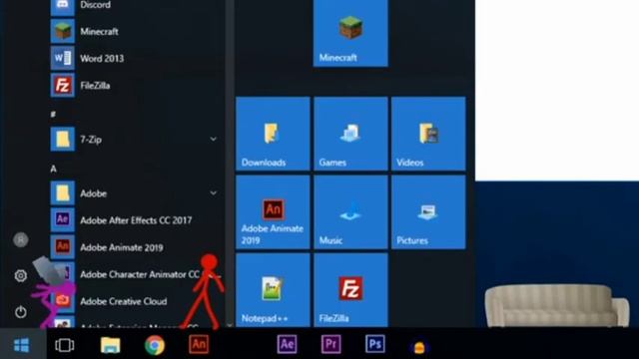
Task: Open File Explorer on the taskbar
Action: click(x=110, y=345)
